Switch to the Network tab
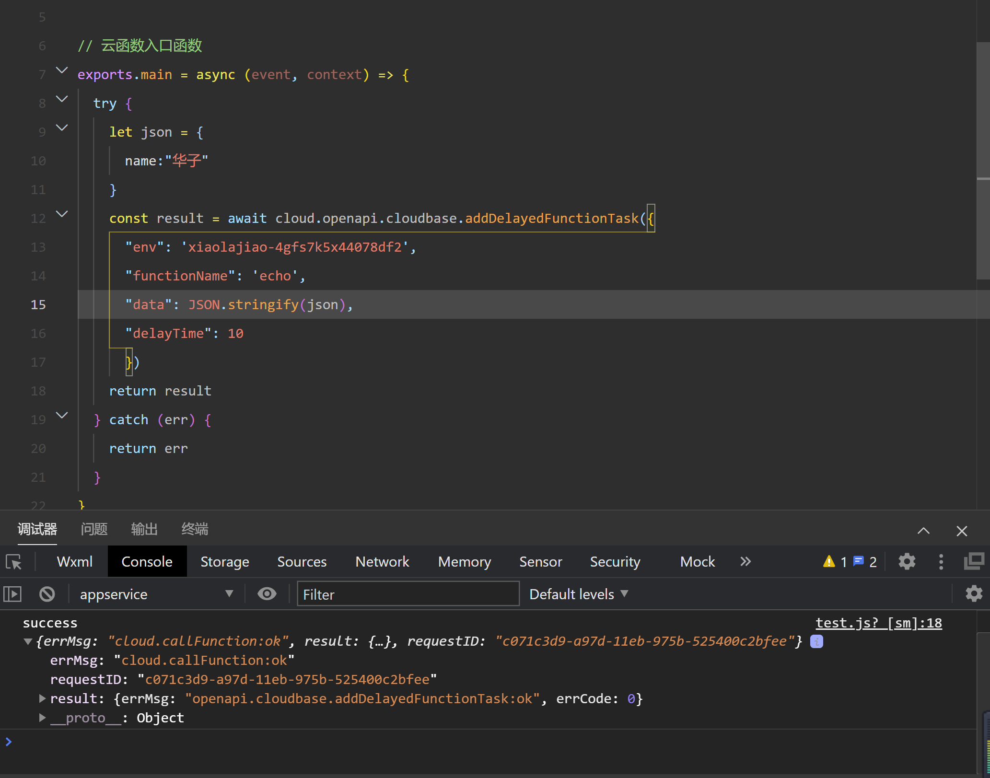Image resolution: width=990 pixels, height=778 pixels. tap(382, 562)
